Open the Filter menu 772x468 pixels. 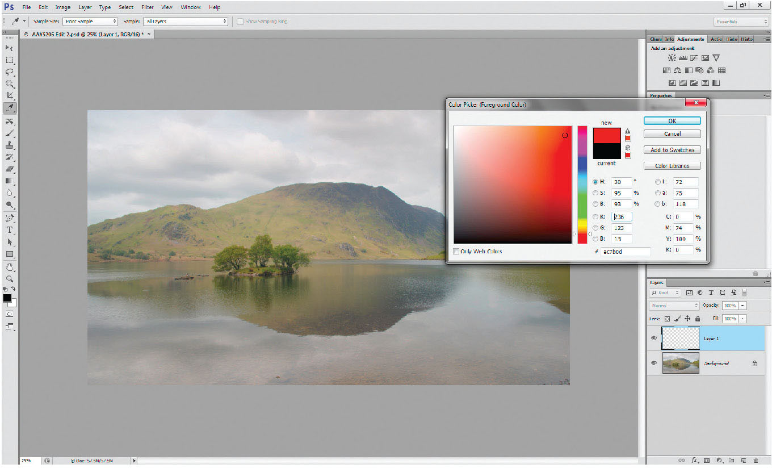[x=148, y=7]
